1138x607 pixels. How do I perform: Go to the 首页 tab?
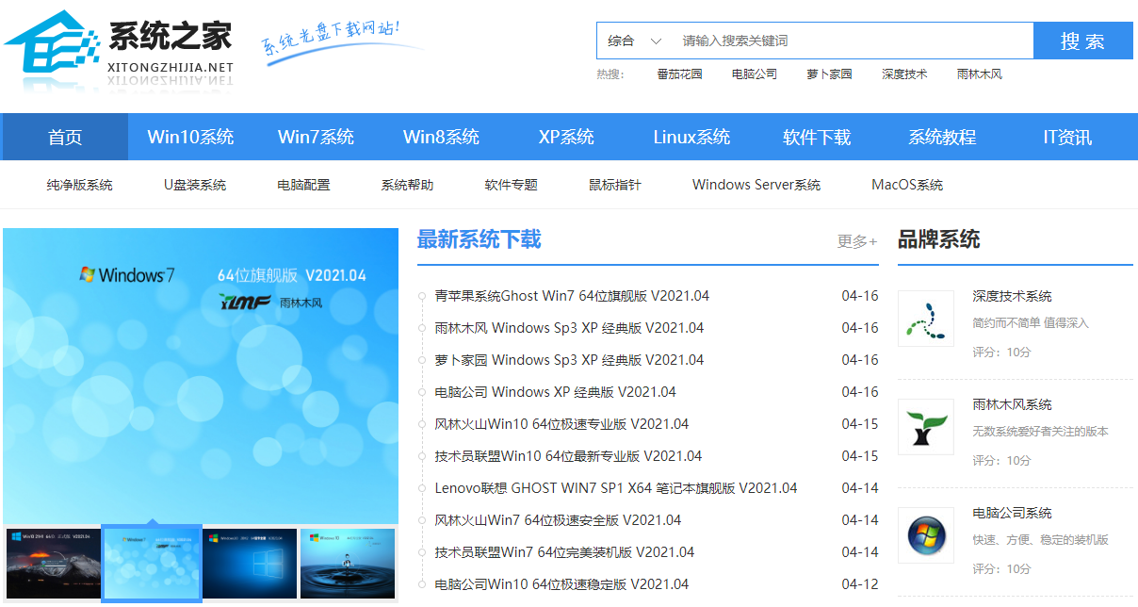[65, 137]
